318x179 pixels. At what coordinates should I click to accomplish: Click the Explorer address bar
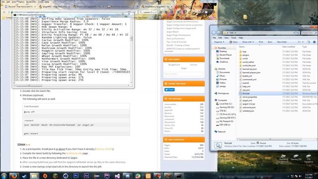[259, 33]
